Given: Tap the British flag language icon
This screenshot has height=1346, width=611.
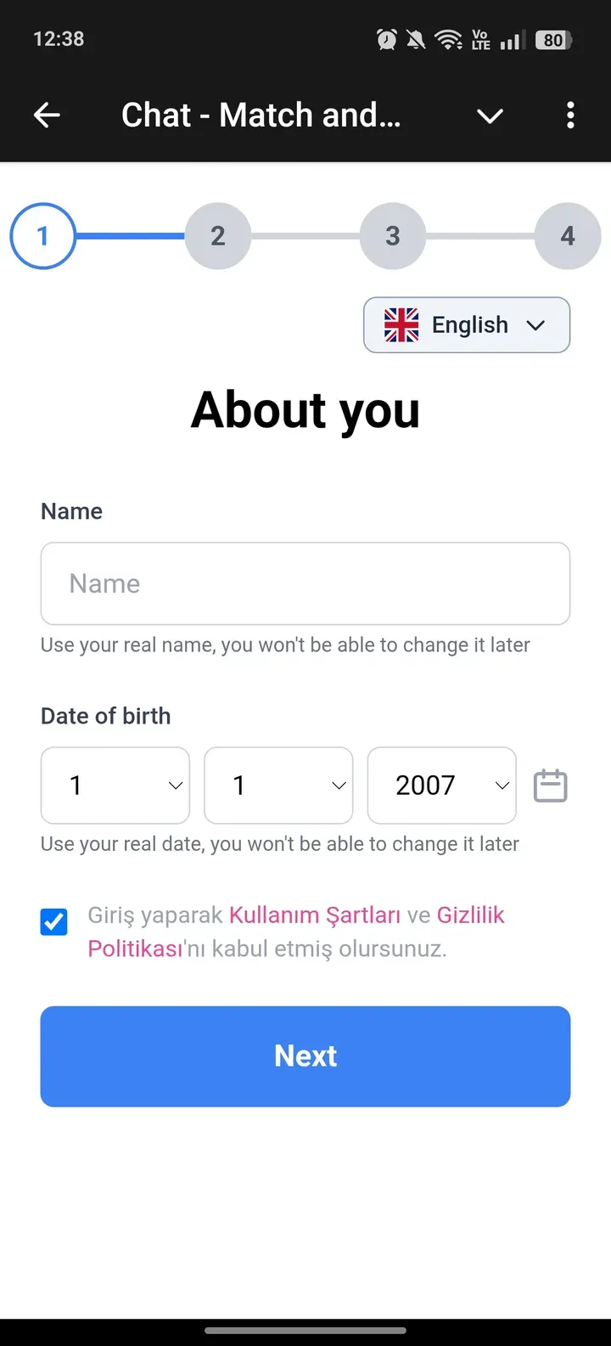Looking at the screenshot, I should coord(401,324).
